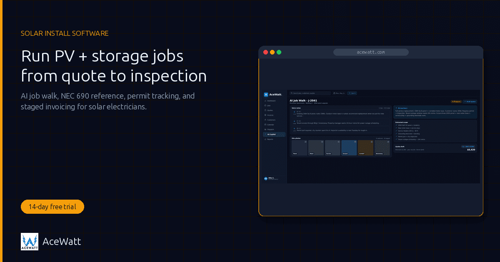Click the acewatt.com address bar
This screenshot has width=500, height=262.
(x=371, y=52)
